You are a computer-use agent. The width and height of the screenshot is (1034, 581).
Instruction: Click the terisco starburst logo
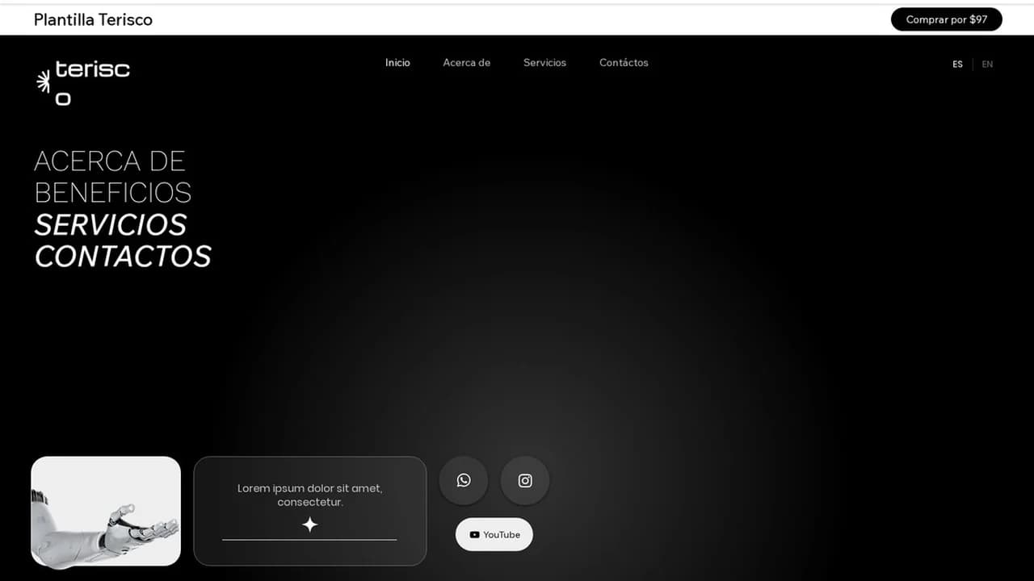44,82
